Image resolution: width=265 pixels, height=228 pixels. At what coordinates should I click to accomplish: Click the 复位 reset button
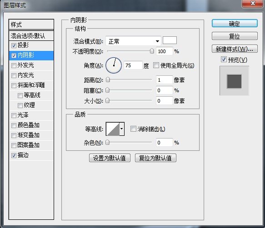[x=235, y=36]
